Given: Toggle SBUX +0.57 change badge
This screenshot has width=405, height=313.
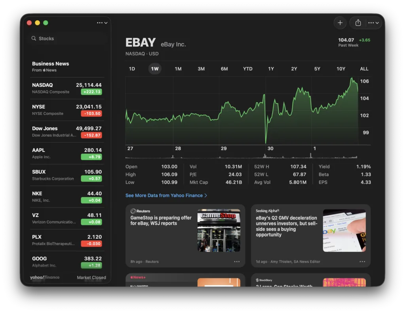Looking at the screenshot, I should click(x=91, y=178).
